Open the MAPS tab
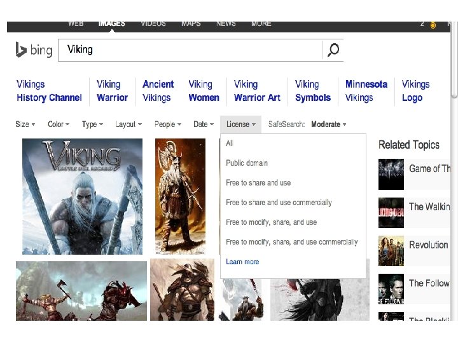 [x=191, y=24]
